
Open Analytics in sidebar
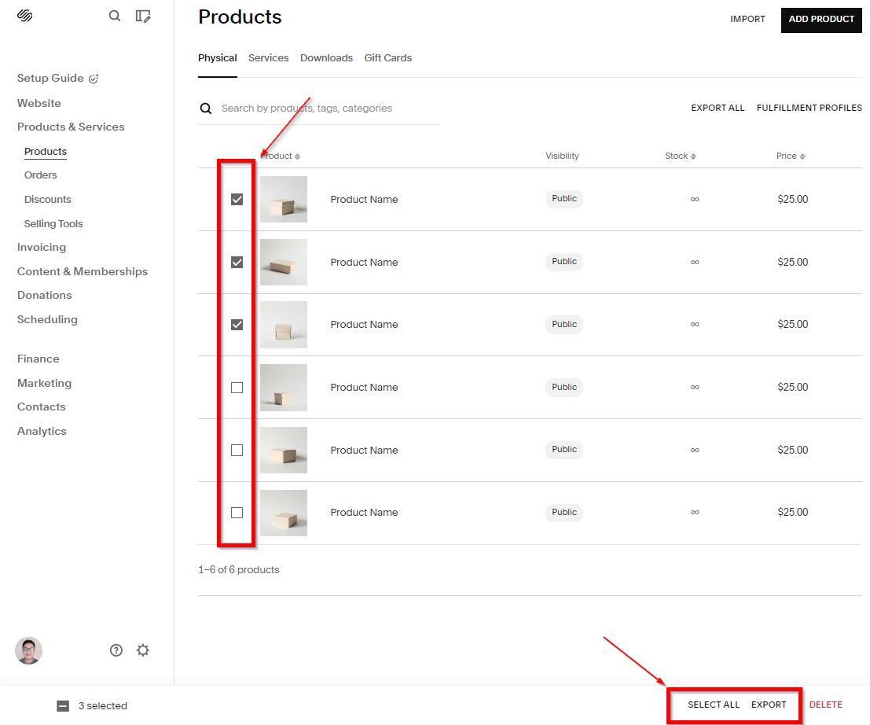tap(42, 432)
